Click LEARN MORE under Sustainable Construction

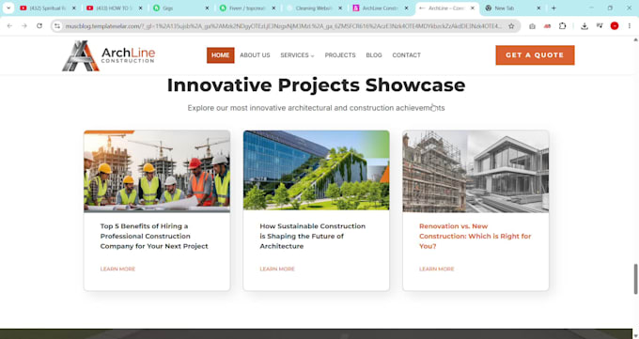(x=277, y=269)
